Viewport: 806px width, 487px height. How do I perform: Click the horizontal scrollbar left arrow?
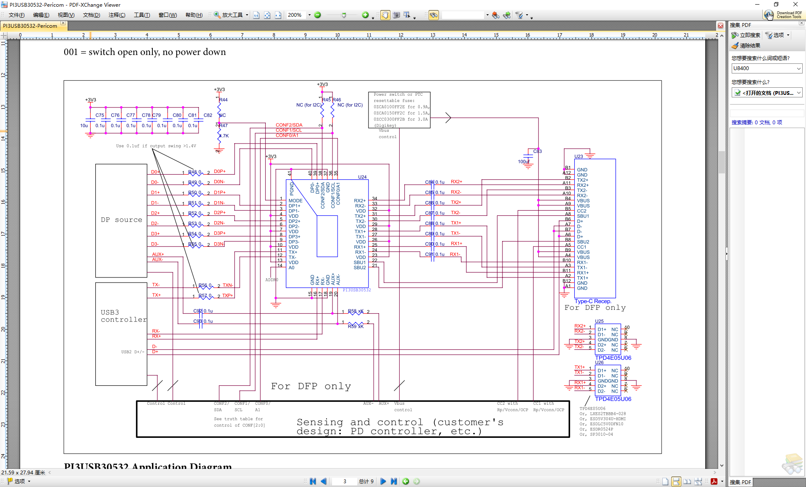[x=50, y=473]
